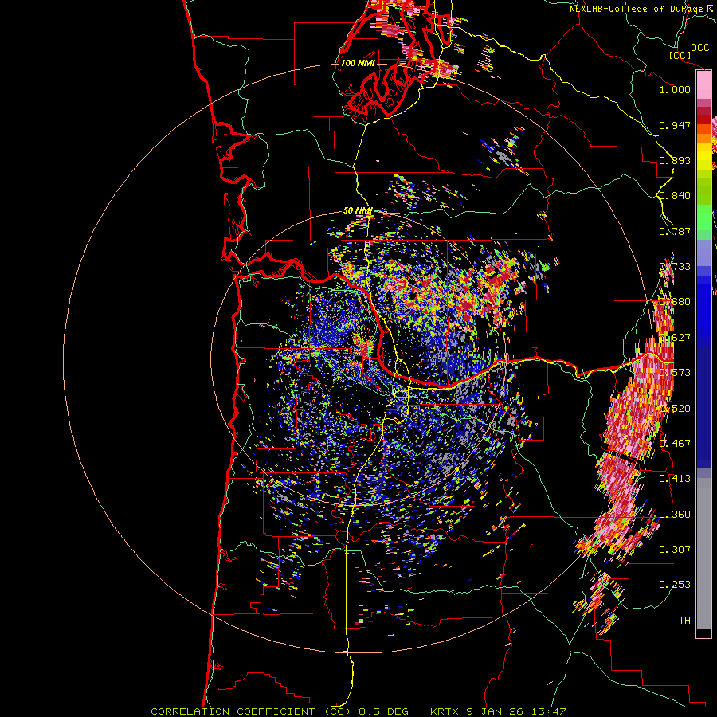Select the 0.840 scale value
The image size is (717, 717).
coord(675,196)
